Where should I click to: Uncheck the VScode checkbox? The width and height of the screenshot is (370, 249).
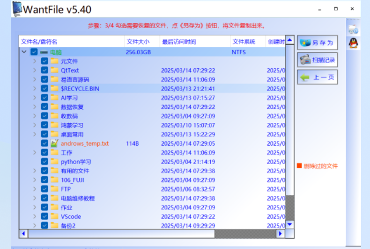(44, 216)
